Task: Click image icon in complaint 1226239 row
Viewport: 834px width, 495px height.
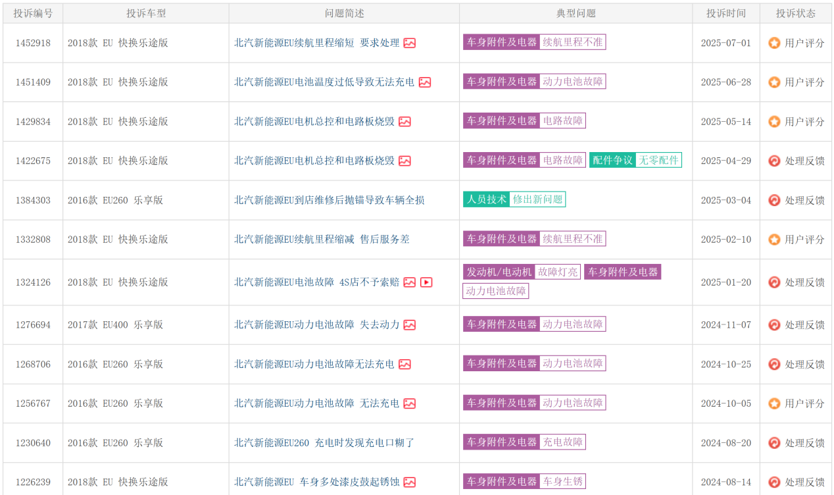Action: (409, 482)
